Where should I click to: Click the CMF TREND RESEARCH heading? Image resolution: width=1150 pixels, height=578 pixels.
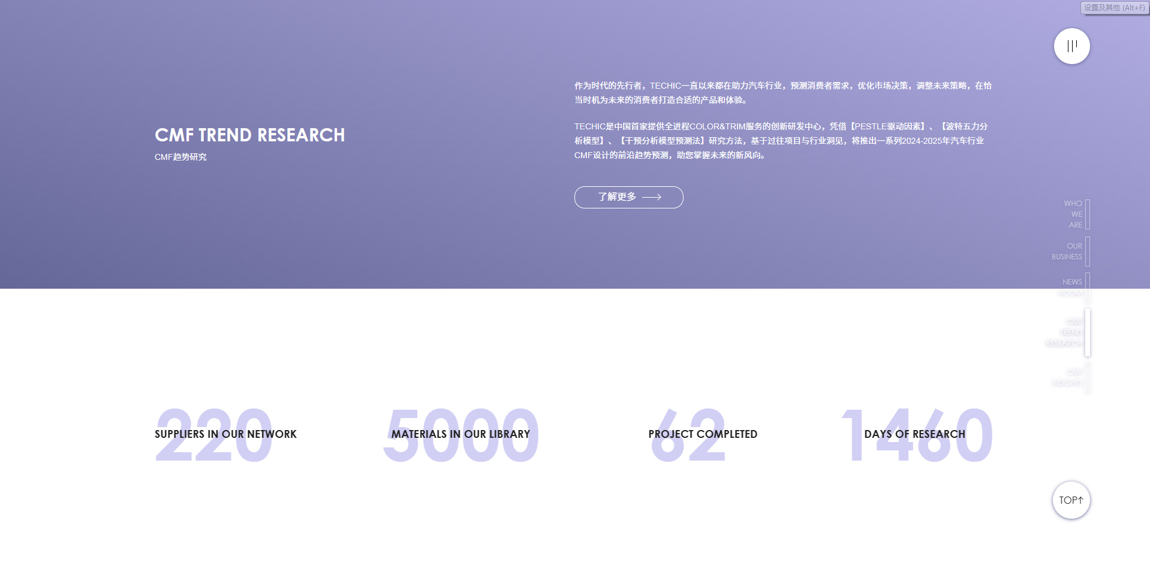(250, 135)
